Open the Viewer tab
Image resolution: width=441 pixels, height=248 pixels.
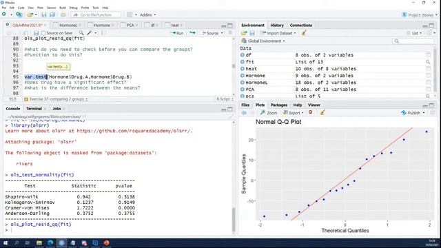tap(314, 105)
